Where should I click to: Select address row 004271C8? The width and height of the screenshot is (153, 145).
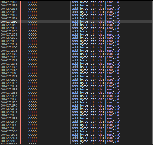(9, 41)
